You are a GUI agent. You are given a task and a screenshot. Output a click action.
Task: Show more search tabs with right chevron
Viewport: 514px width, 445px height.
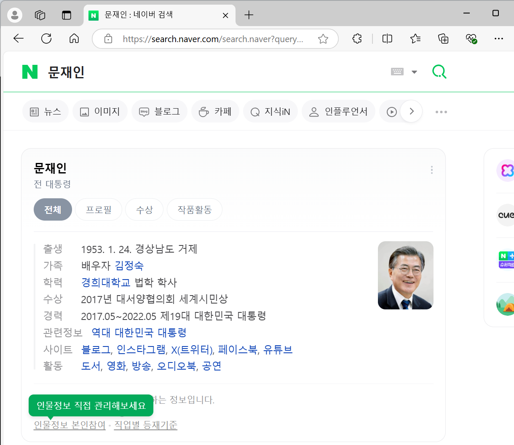(412, 112)
